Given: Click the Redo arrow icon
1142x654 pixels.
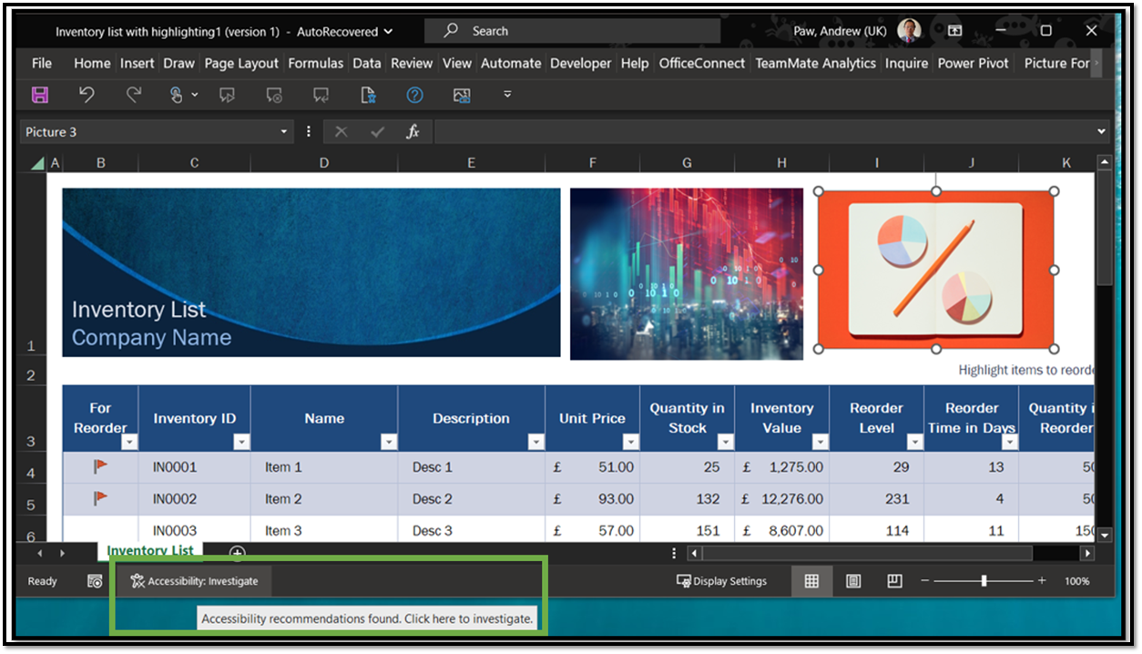Looking at the screenshot, I should [134, 95].
